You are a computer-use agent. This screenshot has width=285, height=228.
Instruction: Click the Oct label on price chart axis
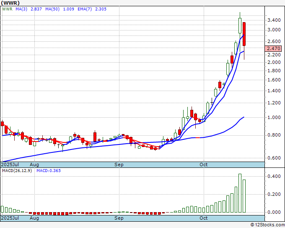[203, 165]
